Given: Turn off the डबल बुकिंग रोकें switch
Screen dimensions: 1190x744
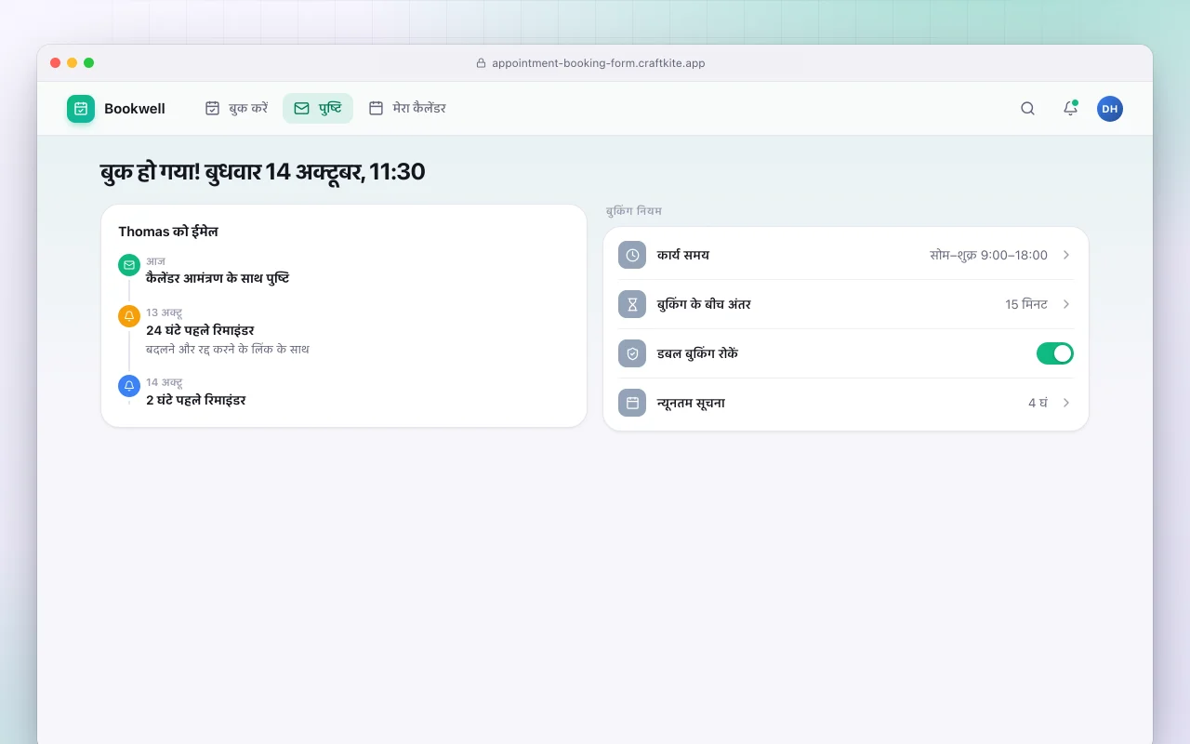Looking at the screenshot, I should pos(1055,353).
